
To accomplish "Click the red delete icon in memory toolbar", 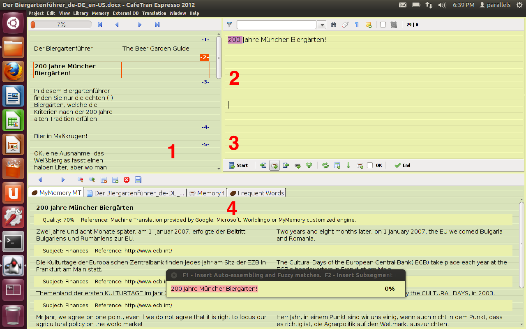I will point(127,180).
